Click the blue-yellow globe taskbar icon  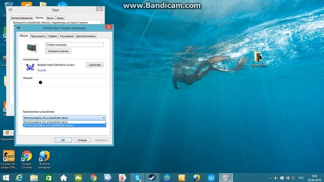click(196, 178)
